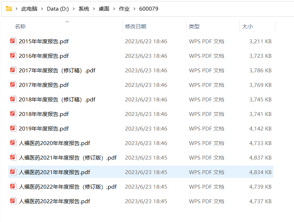Go to 桌面 folder in breadcrumb

pyautogui.click(x=104, y=9)
